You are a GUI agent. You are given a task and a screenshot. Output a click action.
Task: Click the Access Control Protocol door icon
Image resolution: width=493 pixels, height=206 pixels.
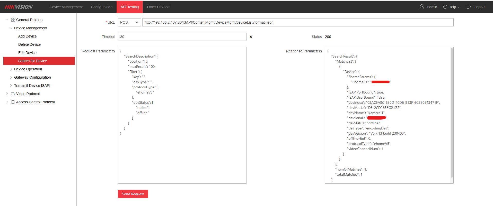point(13,102)
